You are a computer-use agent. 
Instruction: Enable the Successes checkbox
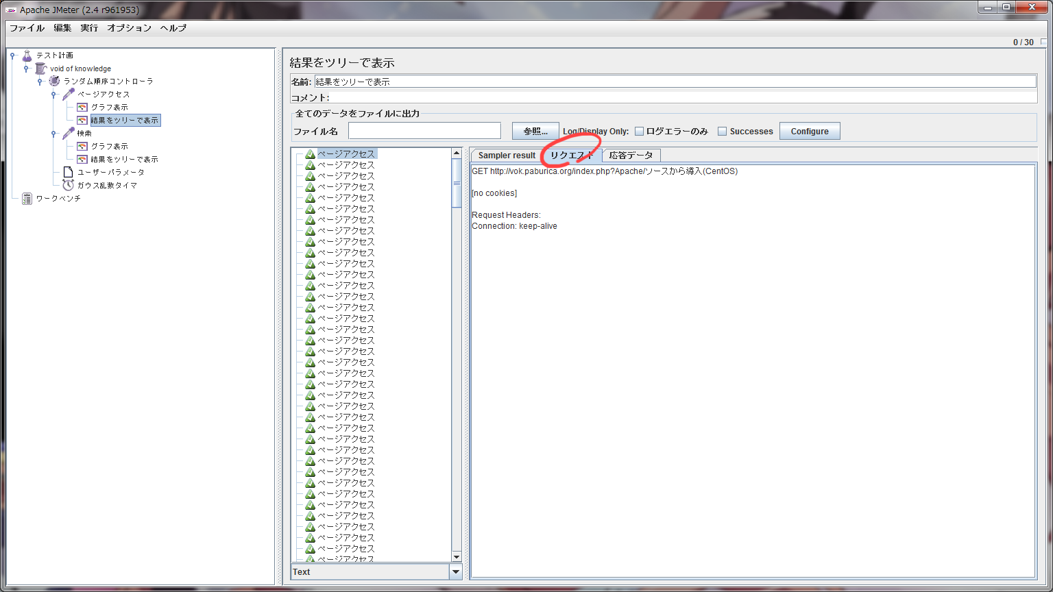(722, 132)
